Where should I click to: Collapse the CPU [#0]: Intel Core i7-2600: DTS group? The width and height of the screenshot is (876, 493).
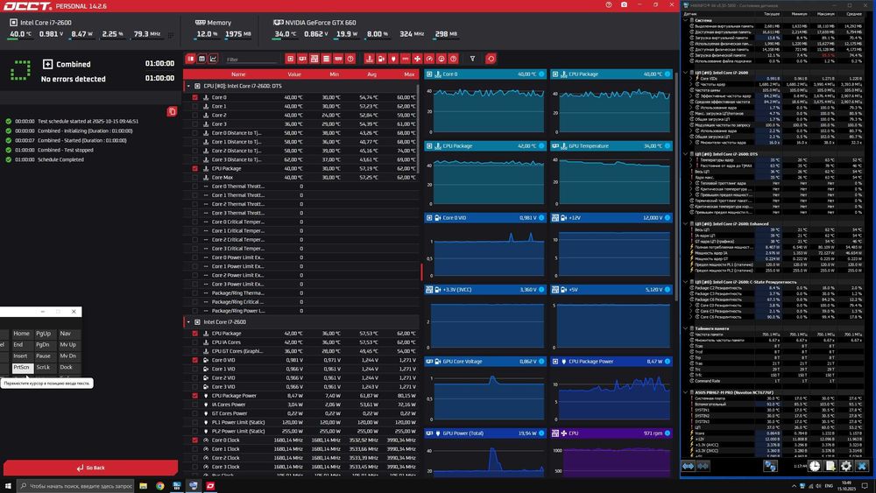click(188, 86)
